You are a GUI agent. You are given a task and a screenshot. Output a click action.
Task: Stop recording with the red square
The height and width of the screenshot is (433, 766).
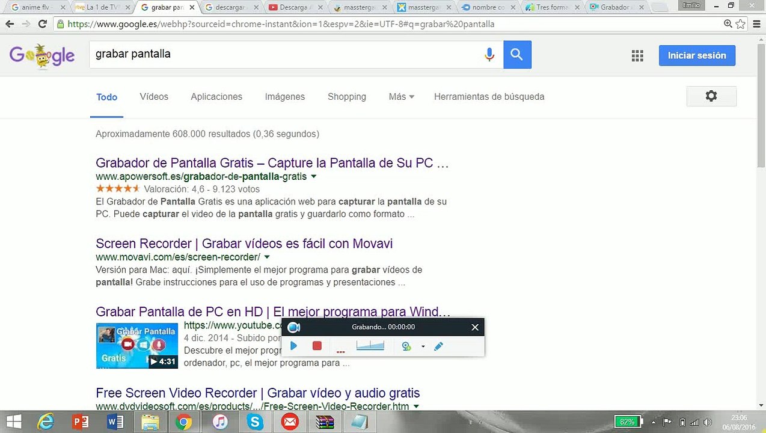tap(317, 346)
